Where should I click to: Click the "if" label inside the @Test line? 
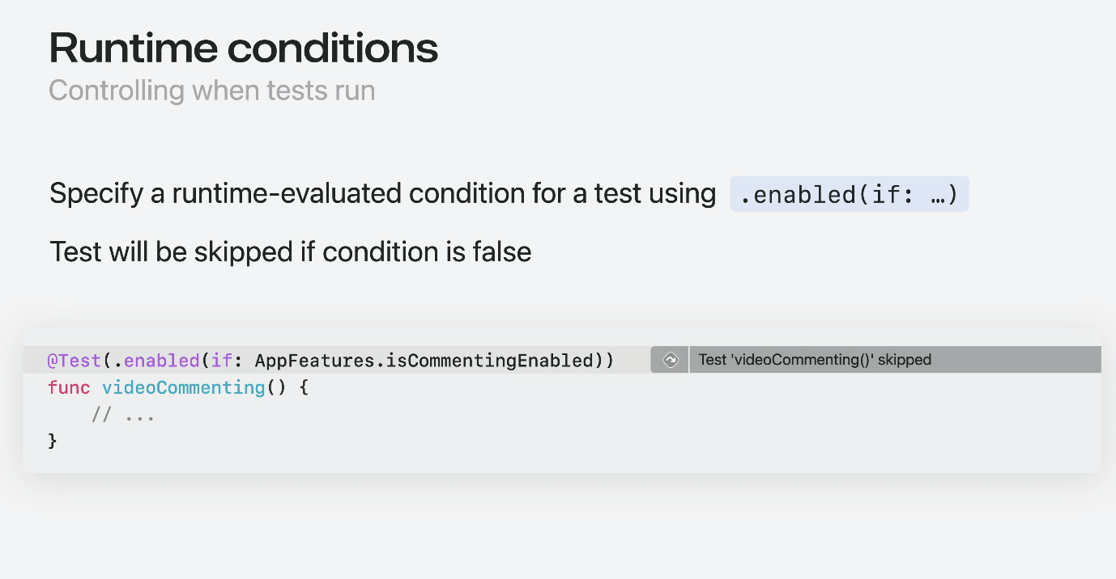(221, 361)
